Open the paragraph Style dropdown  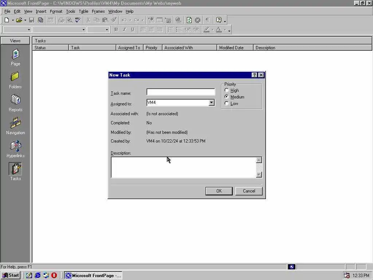click(x=29, y=30)
